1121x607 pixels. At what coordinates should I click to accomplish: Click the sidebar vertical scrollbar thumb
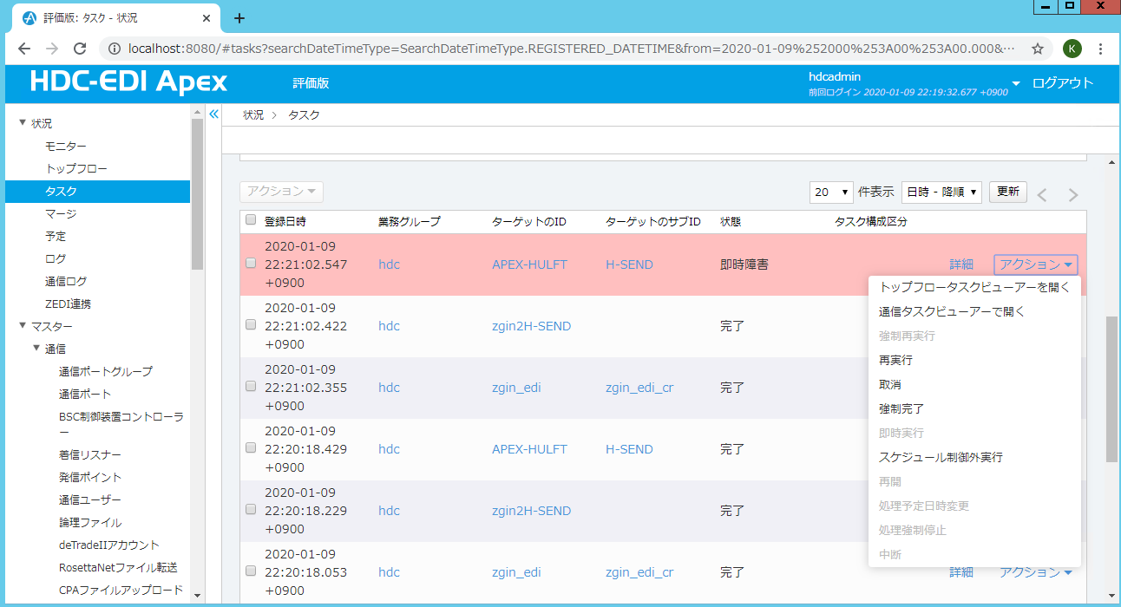point(197,194)
